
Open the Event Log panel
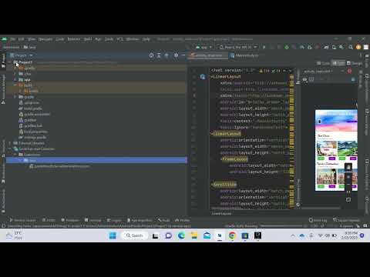click(318, 220)
